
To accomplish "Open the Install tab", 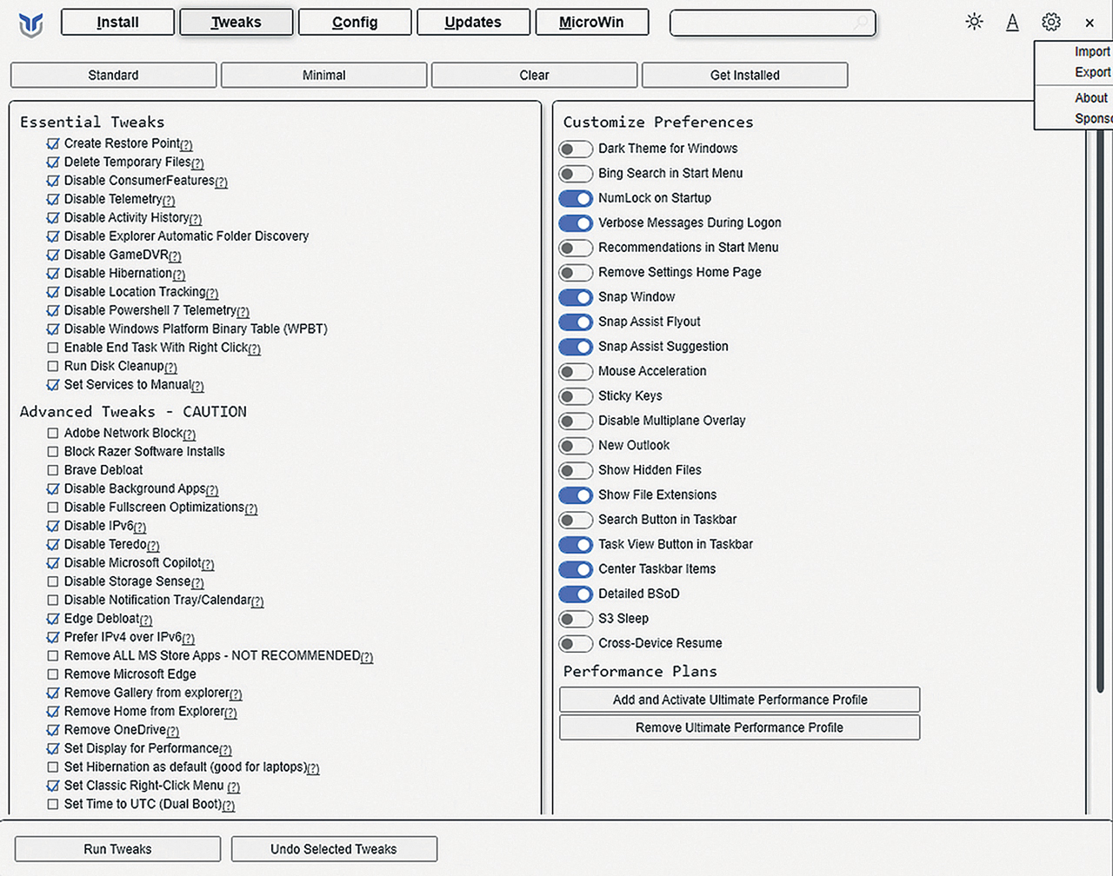I will pos(117,23).
